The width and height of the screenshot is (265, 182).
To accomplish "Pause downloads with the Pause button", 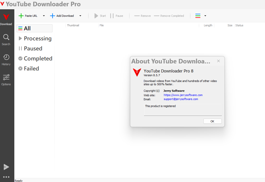I will 117,16.
